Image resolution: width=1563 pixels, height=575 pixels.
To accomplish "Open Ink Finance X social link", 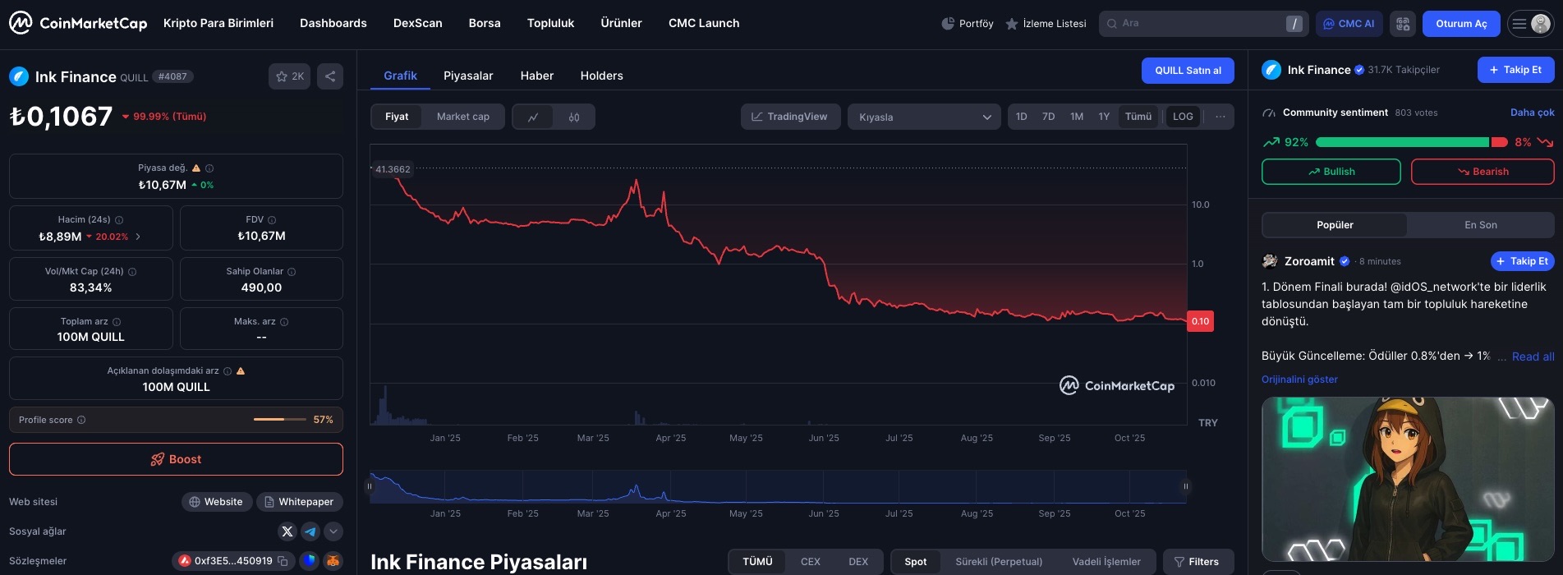I will pos(287,531).
